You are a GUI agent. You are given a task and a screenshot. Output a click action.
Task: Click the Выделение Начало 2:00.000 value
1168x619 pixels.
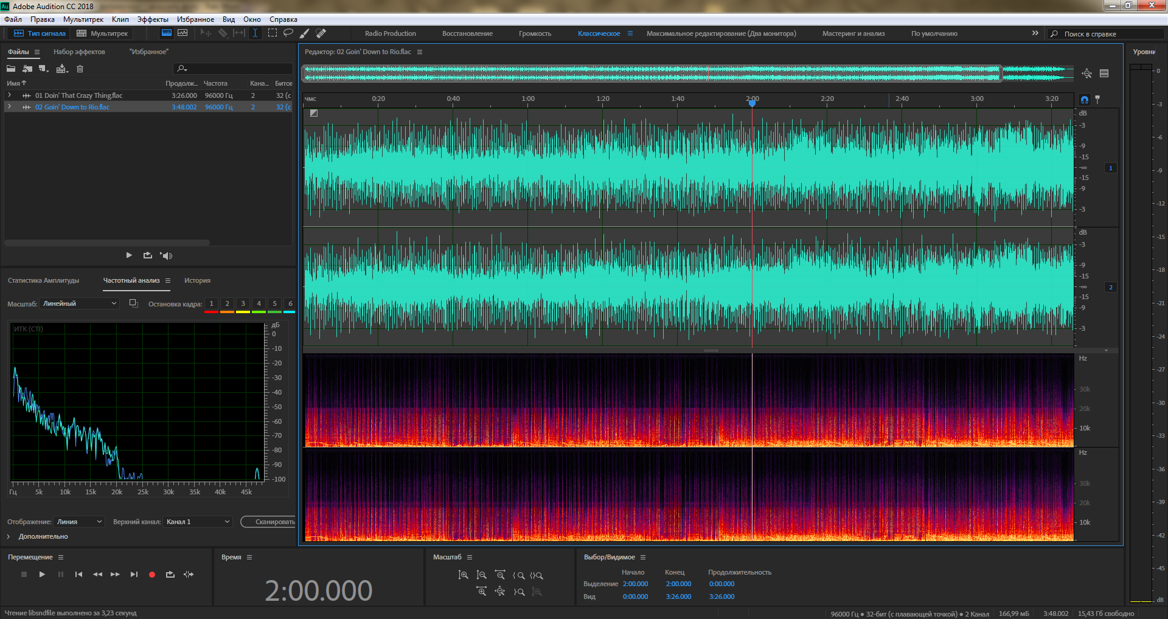coord(635,584)
